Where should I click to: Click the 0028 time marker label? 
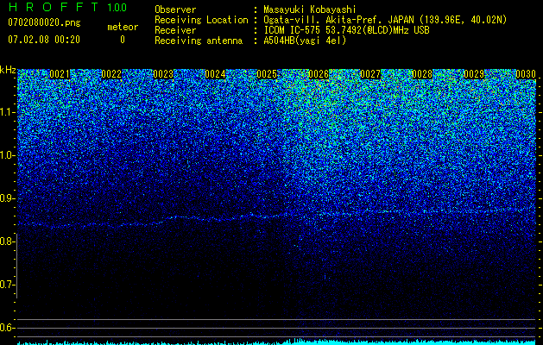tap(422, 74)
